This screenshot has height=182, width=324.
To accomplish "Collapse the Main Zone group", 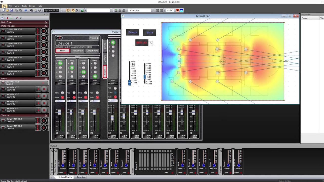I will coord(46,22).
